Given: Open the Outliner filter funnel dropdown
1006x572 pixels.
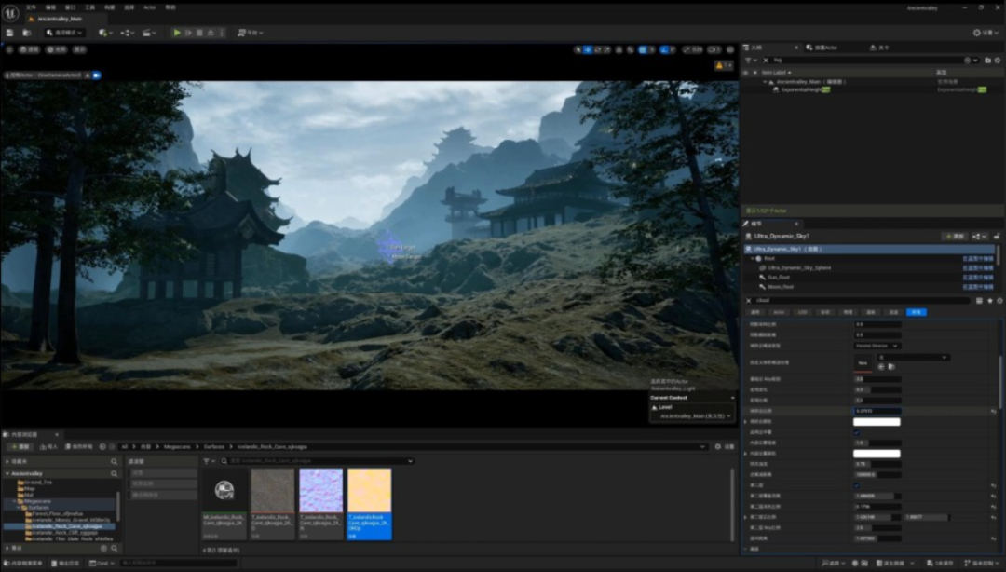Looking at the screenshot, I should 750,61.
